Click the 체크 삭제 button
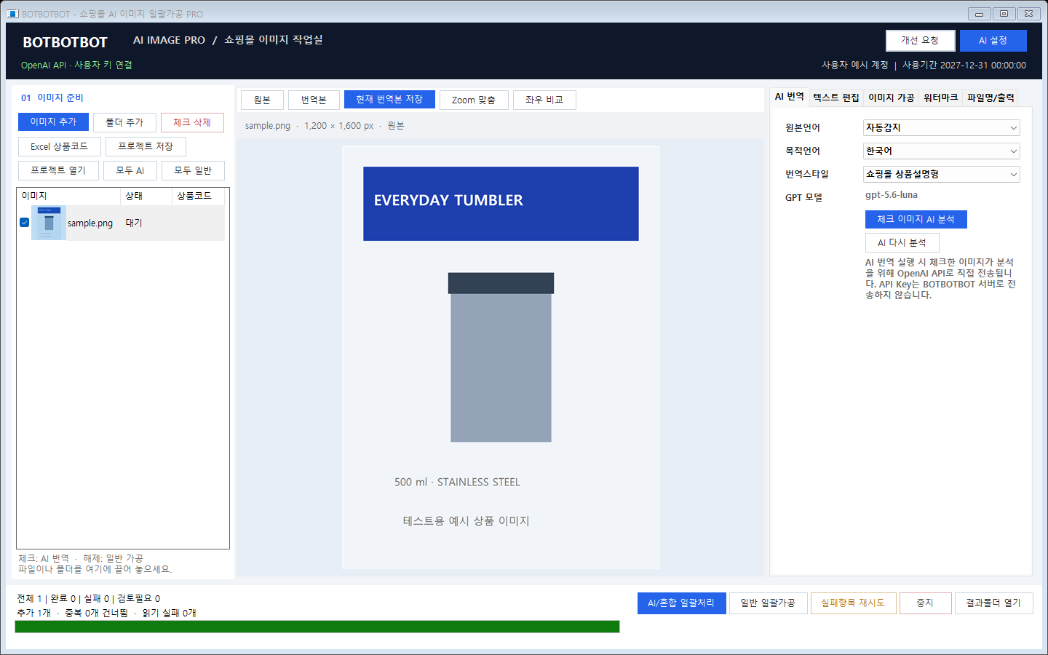The image size is (1048, 655). click(192, 122)
